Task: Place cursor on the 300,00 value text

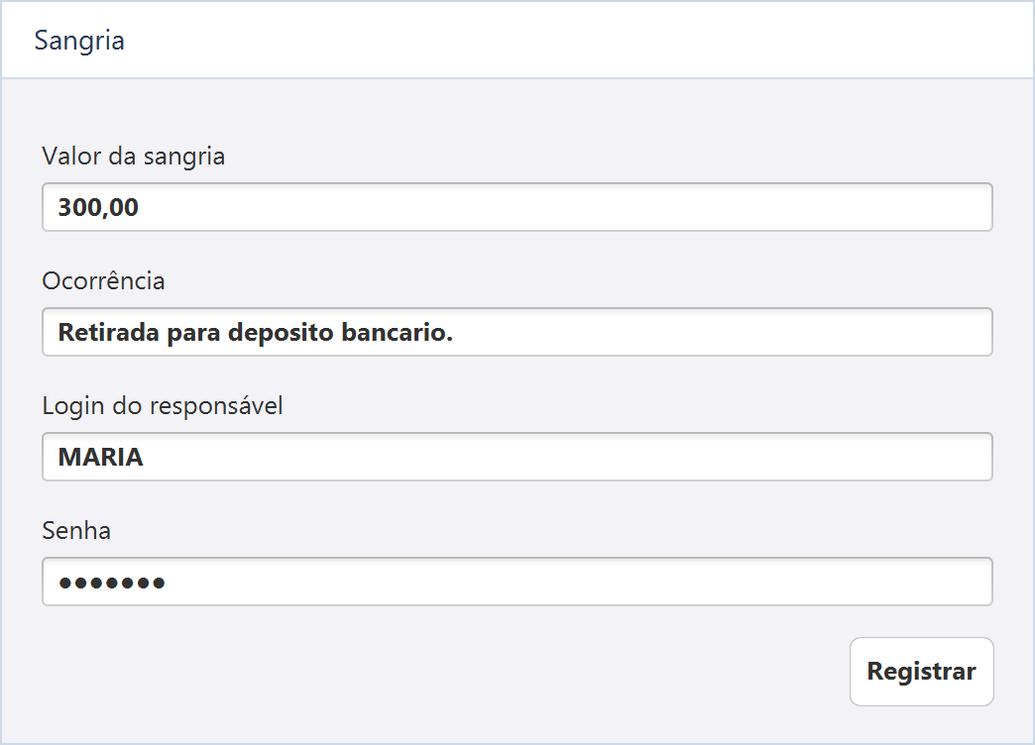Action: pos(98,208)
